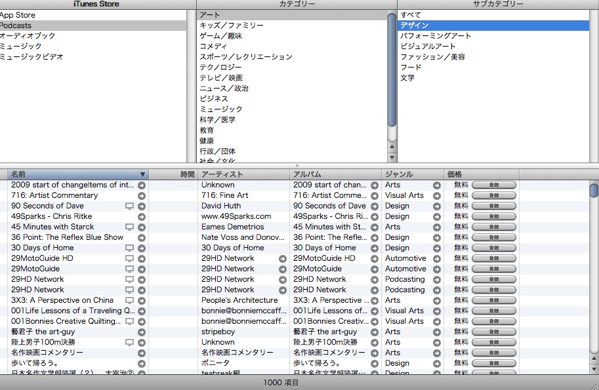This screenshot has width=599, height=390.
Task: Sort by アーティスト column header
Action: pyautogui.click(x=243, y=174)
